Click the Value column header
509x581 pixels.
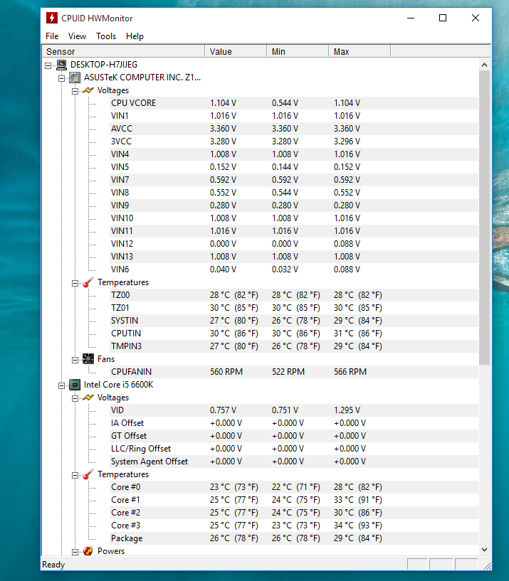pyautogui.click(x=236, y=51)
